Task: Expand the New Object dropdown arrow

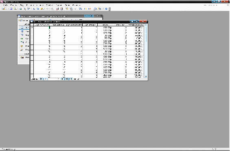Action: (102, 9)
